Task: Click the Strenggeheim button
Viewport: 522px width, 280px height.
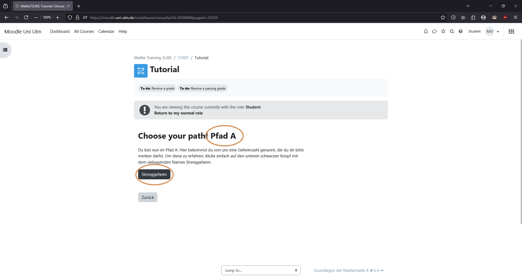Action: (x=154, y=174)
